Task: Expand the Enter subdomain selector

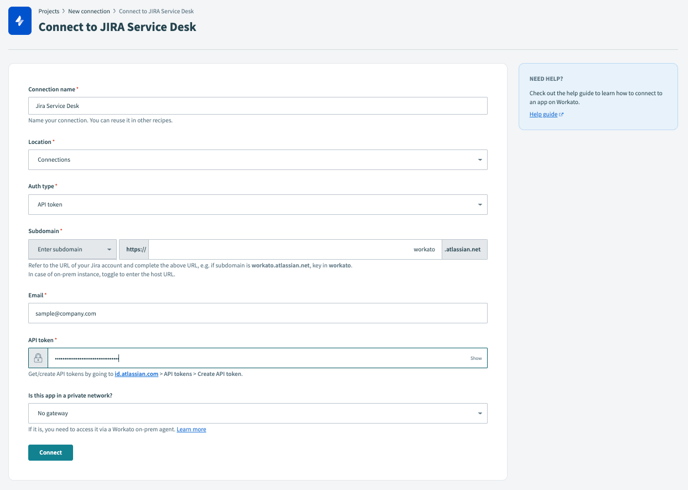Action: (72, 249)
